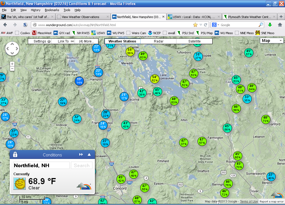
Task: Switch map layer to Satellite
Action: (x=195, y=41)
